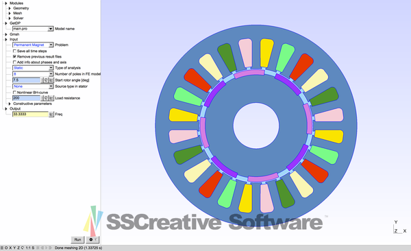411x251 pixels.
Task: Click the graph icon beside Load resistance
Action: click(51, 98)
